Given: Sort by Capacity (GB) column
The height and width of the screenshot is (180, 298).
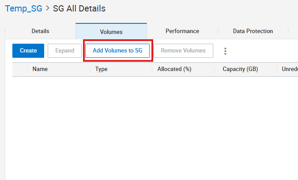Looking at the screenshot, I should (x=240, y=69).
